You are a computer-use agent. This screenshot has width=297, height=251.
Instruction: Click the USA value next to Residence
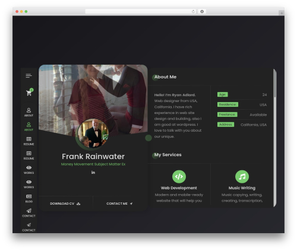(x=263, y=105)
